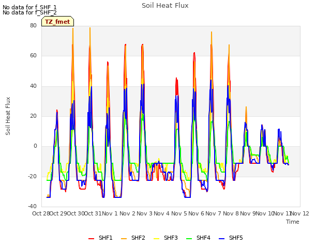Viewport: 331px width, 248px height.
Task: Click the orange SHF2 peak on Nov 9
Action: (246, 107)
